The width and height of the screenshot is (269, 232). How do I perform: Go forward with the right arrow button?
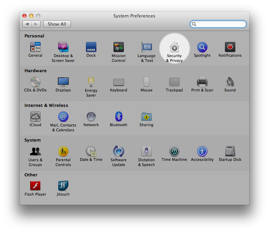tap(36, 24)
